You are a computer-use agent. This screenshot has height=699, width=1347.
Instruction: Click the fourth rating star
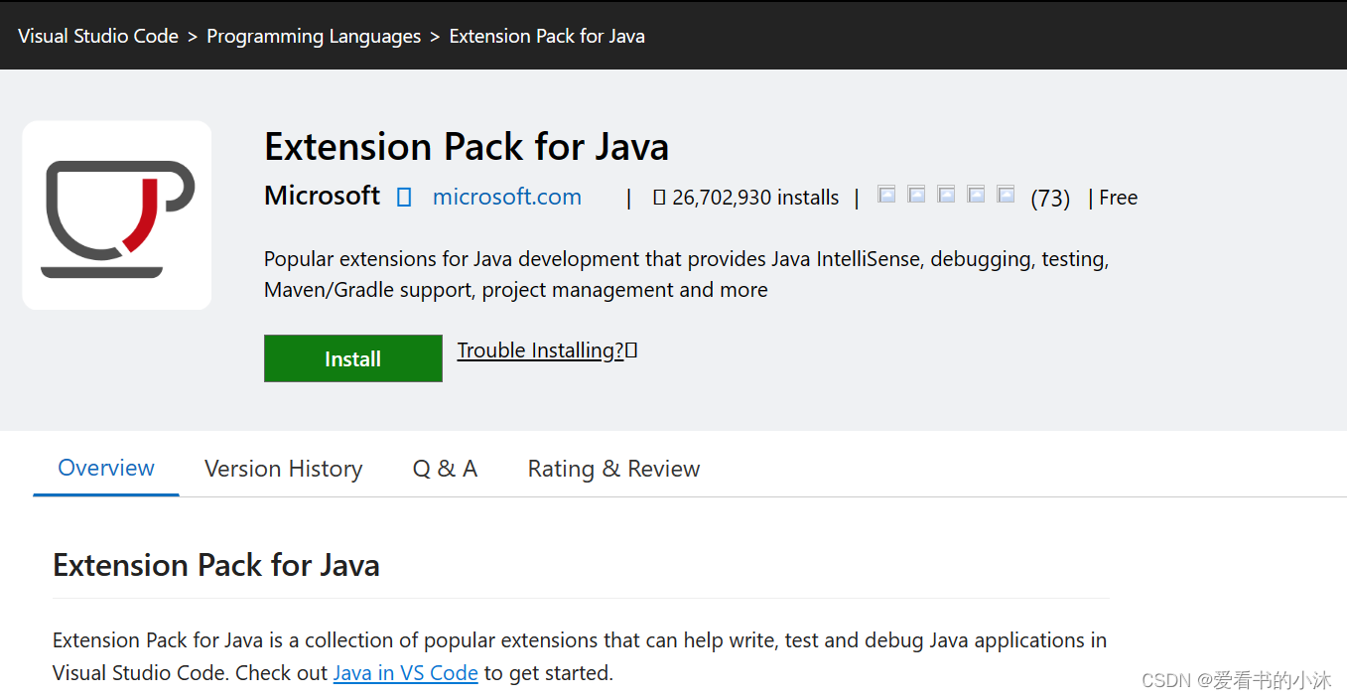(x=976, y=195)
